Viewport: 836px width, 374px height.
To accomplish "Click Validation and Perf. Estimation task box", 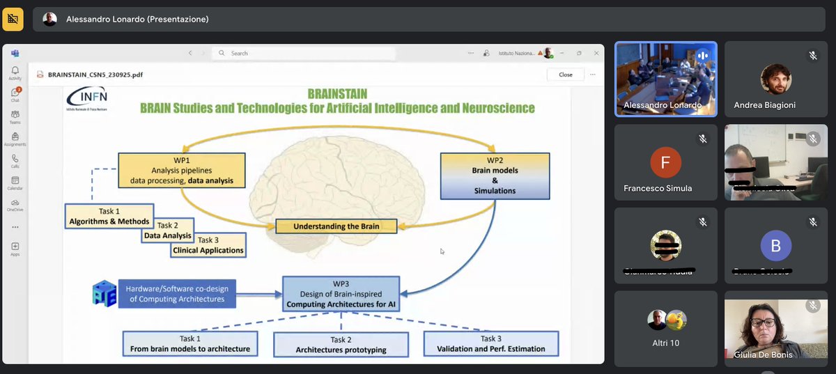I will [x=491, y=344].
